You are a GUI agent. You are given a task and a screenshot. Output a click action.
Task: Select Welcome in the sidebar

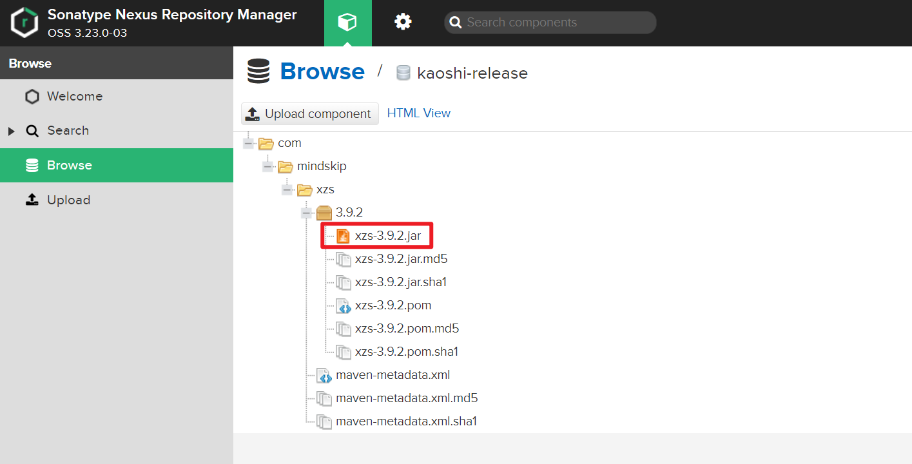[x=117, y=96]
